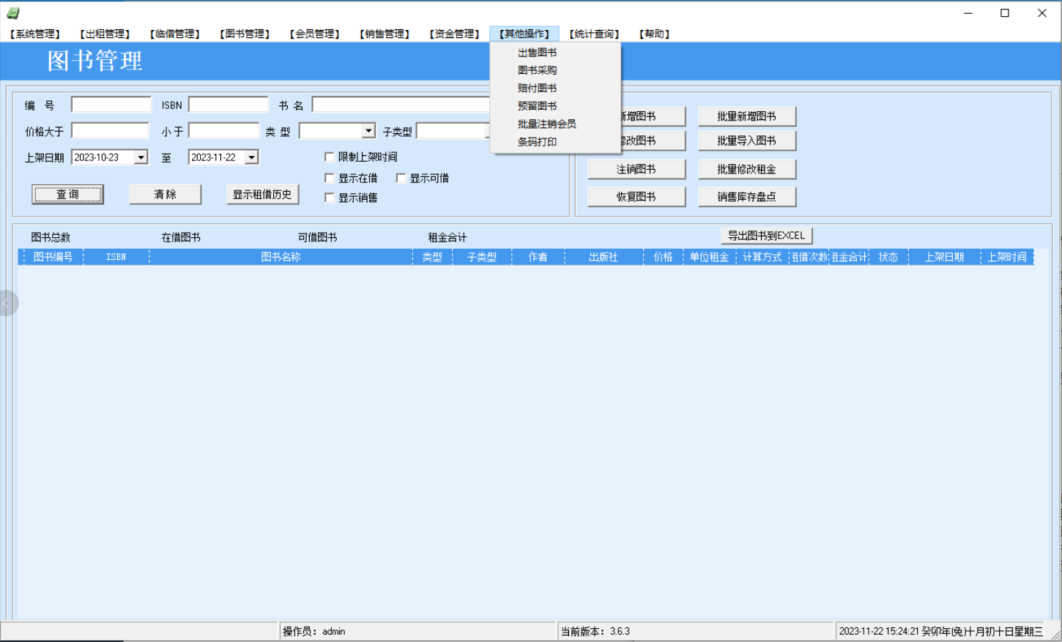
Task: Tick the 显示在借 checkbox
Action: click(330, 178)
